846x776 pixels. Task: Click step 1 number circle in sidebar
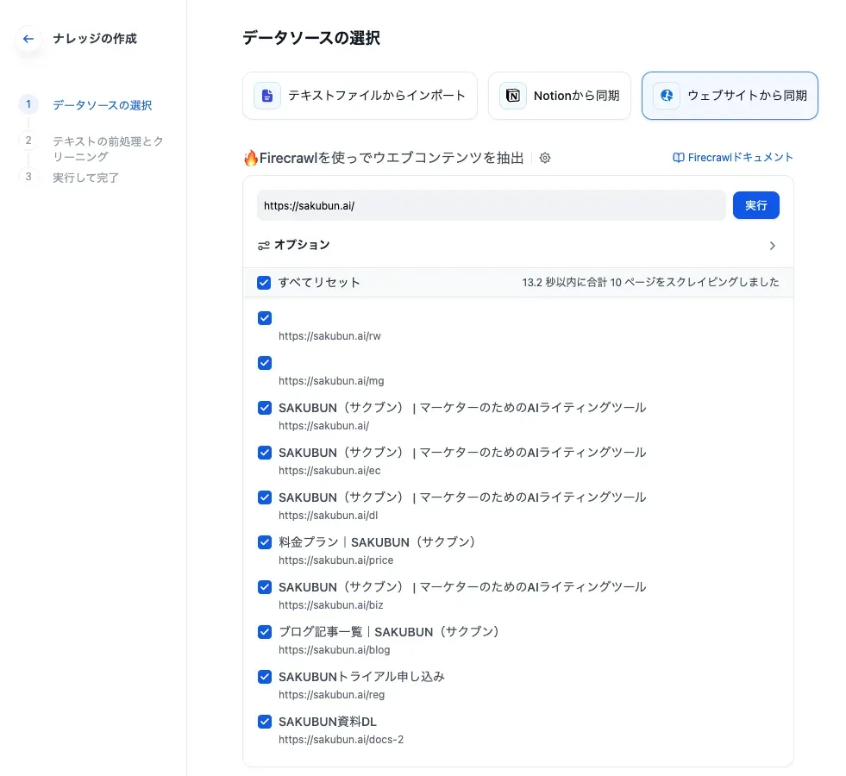[28, 104]
